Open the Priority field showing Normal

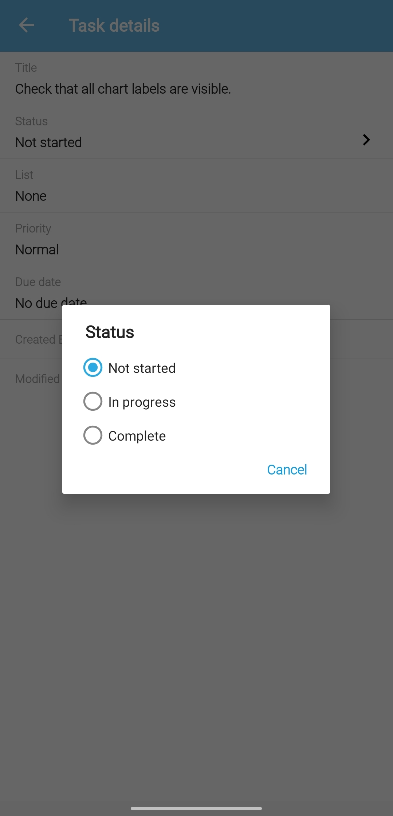coord(37,249)
